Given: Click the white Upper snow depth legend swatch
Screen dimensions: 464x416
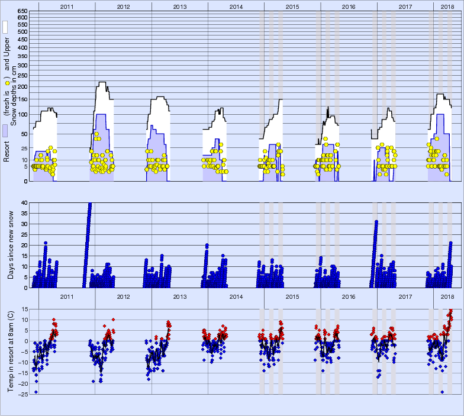Looking at the screenshot, I should click(x=5, y=27).
